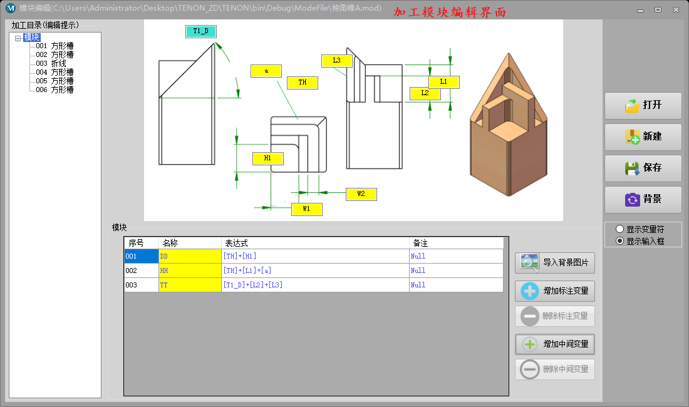Click the green plus icon for 增加中间变量
The image size is (689, 407).
530,344
